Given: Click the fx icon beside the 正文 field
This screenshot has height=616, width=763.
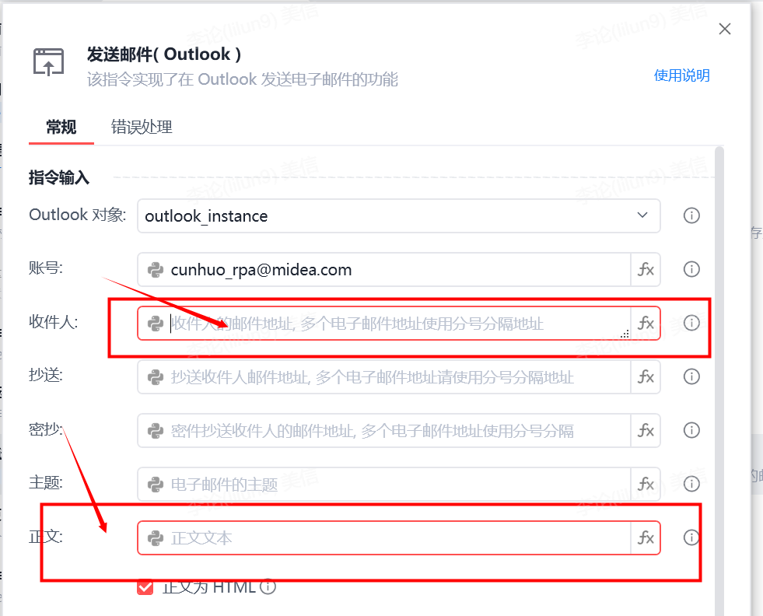Looking at the screenshot, I should click(x=646, y=537).
